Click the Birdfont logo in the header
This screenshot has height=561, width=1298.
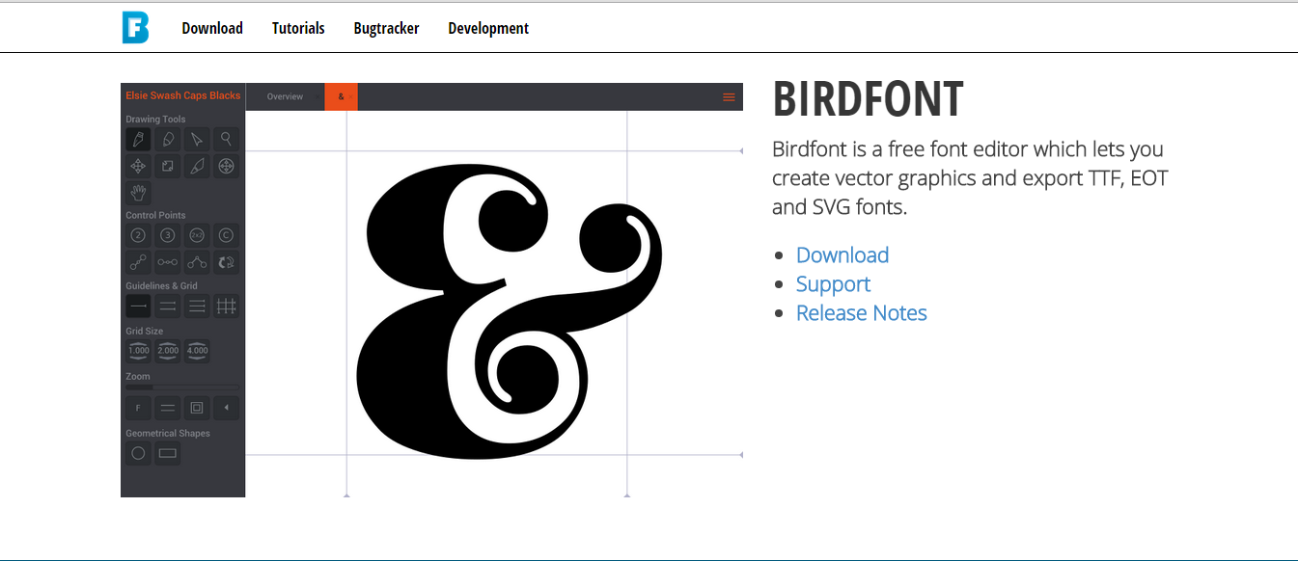tap(135, 27)
